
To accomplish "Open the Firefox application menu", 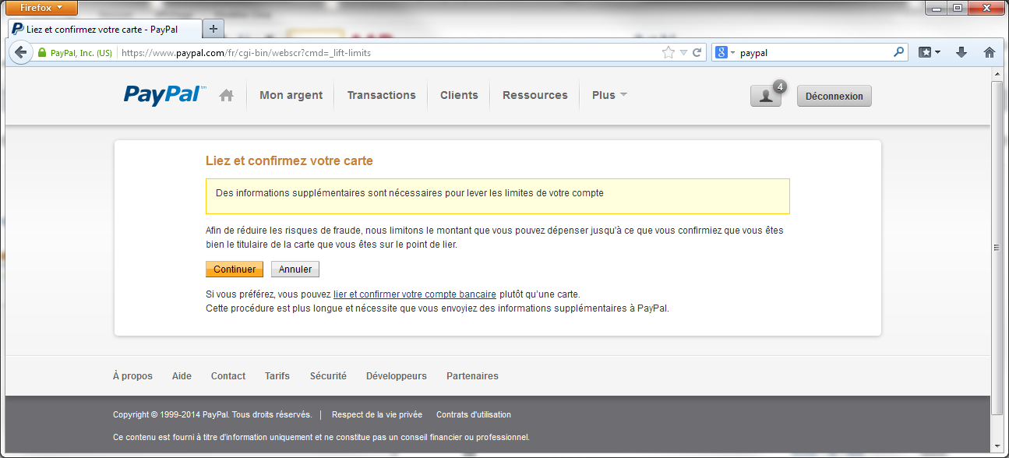I will pos(42,8).
